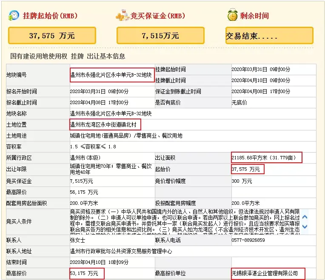Click 出让面积 value 21185.68平方米
Image resolution: width=325 pixels, height=280 pixels.
(x=249, y=158)
